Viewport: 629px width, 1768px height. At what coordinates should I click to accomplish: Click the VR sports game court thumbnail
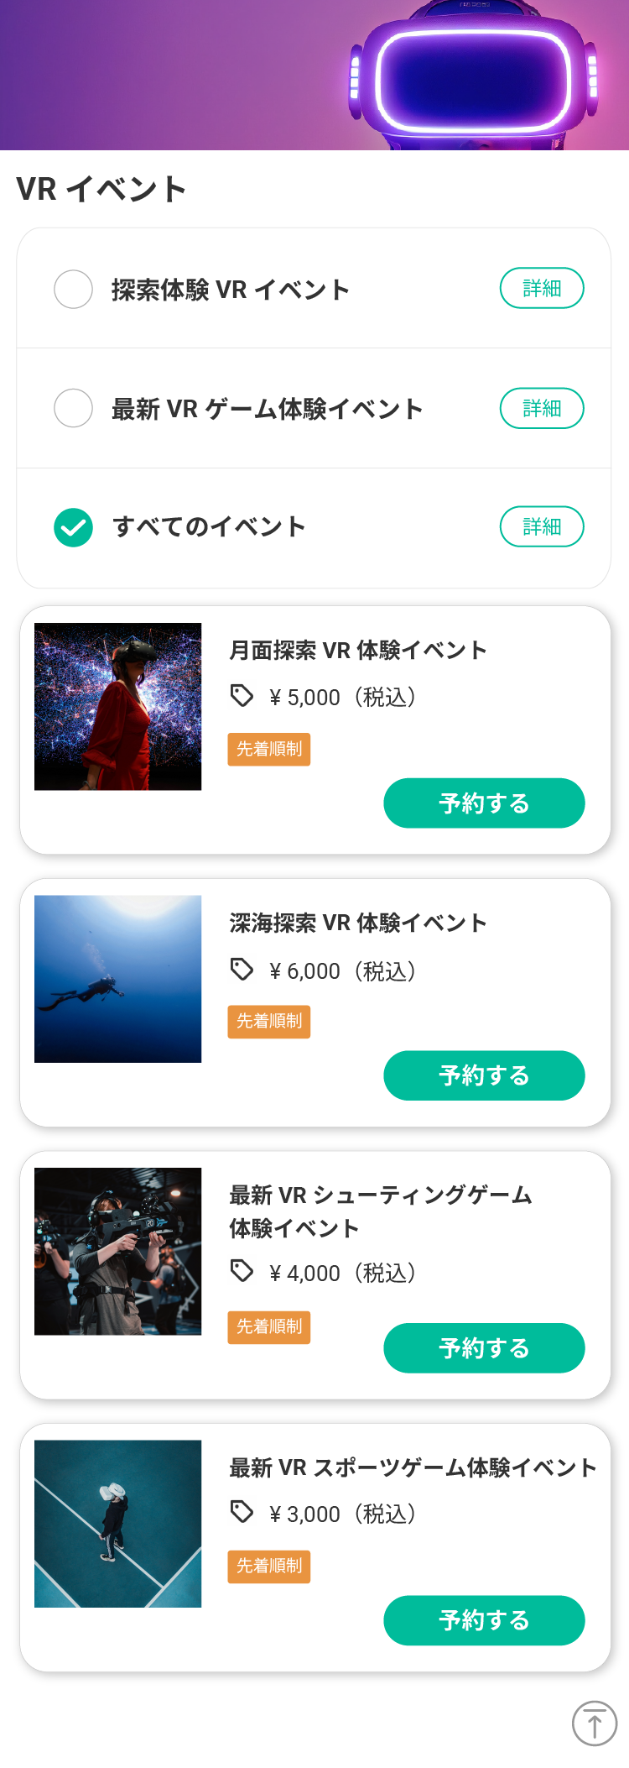pos(117,1524)
